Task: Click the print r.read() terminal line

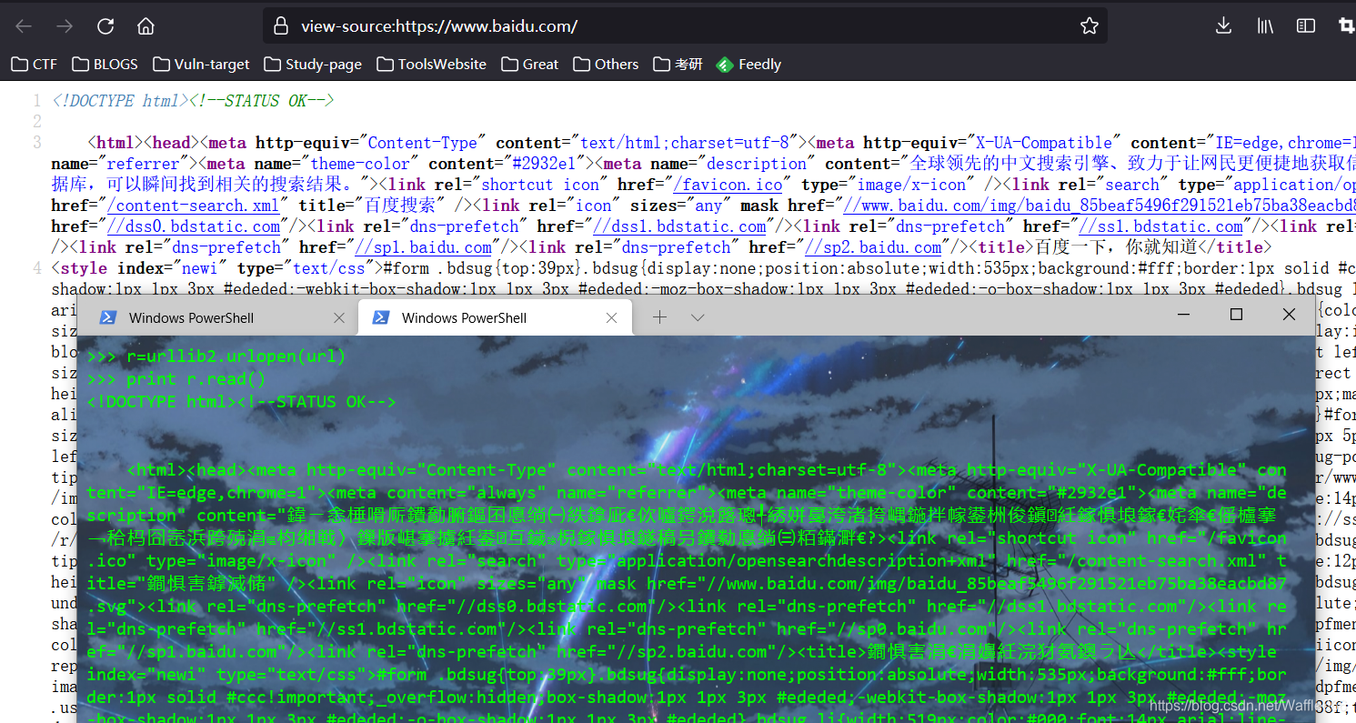Action: (x=176, y=379)
